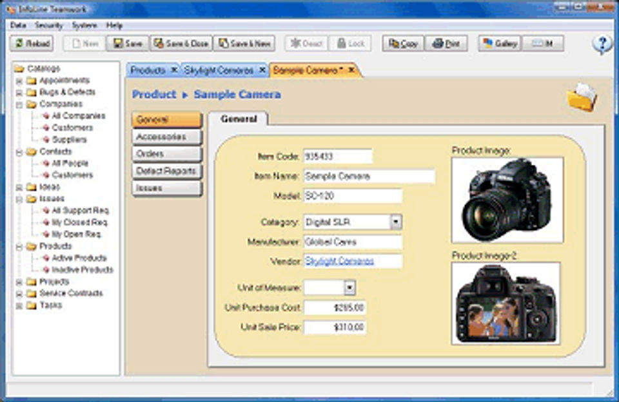Open the help question mark icon
The height and width of the screenshot is (402, 619).
602,44
